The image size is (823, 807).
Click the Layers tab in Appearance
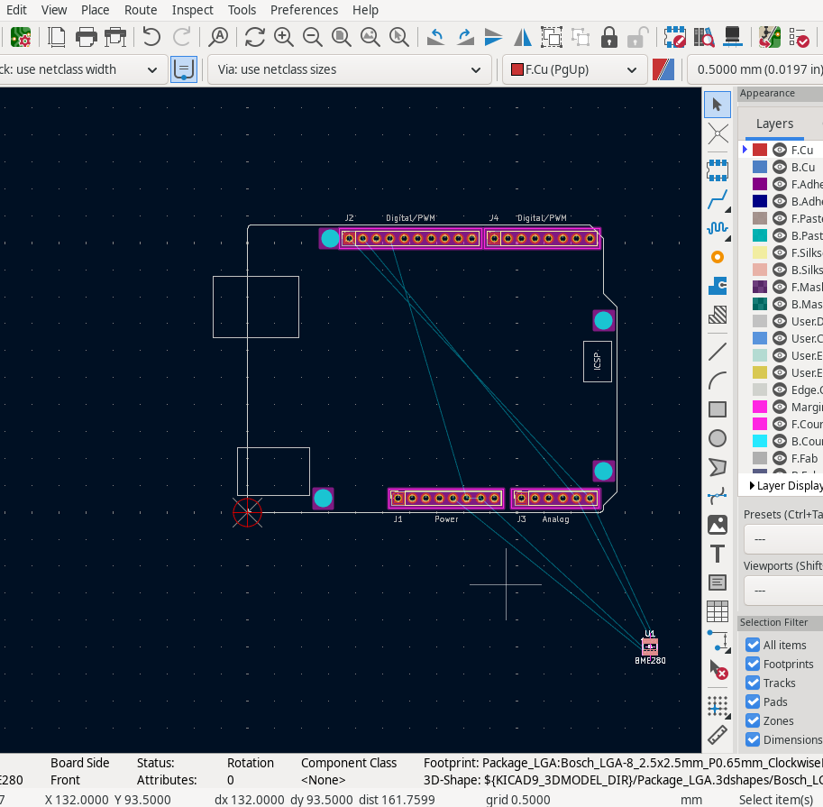pos(774,124)
